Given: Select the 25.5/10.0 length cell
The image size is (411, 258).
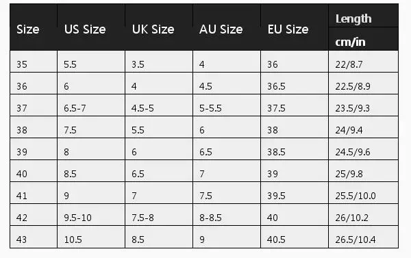Looking at the screenshot, I should click(363, 193).
